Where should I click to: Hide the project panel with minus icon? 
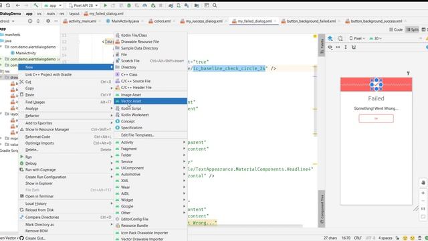tap(56, 21)
